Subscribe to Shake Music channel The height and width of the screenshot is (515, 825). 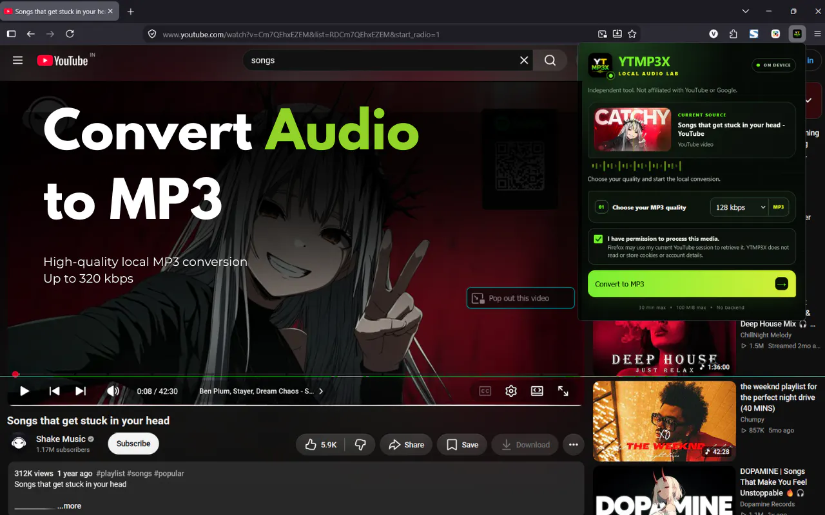pos(133,444)
